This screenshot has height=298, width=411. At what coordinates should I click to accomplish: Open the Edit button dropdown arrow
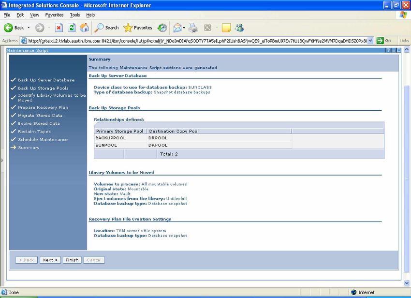tap(217, 28)
